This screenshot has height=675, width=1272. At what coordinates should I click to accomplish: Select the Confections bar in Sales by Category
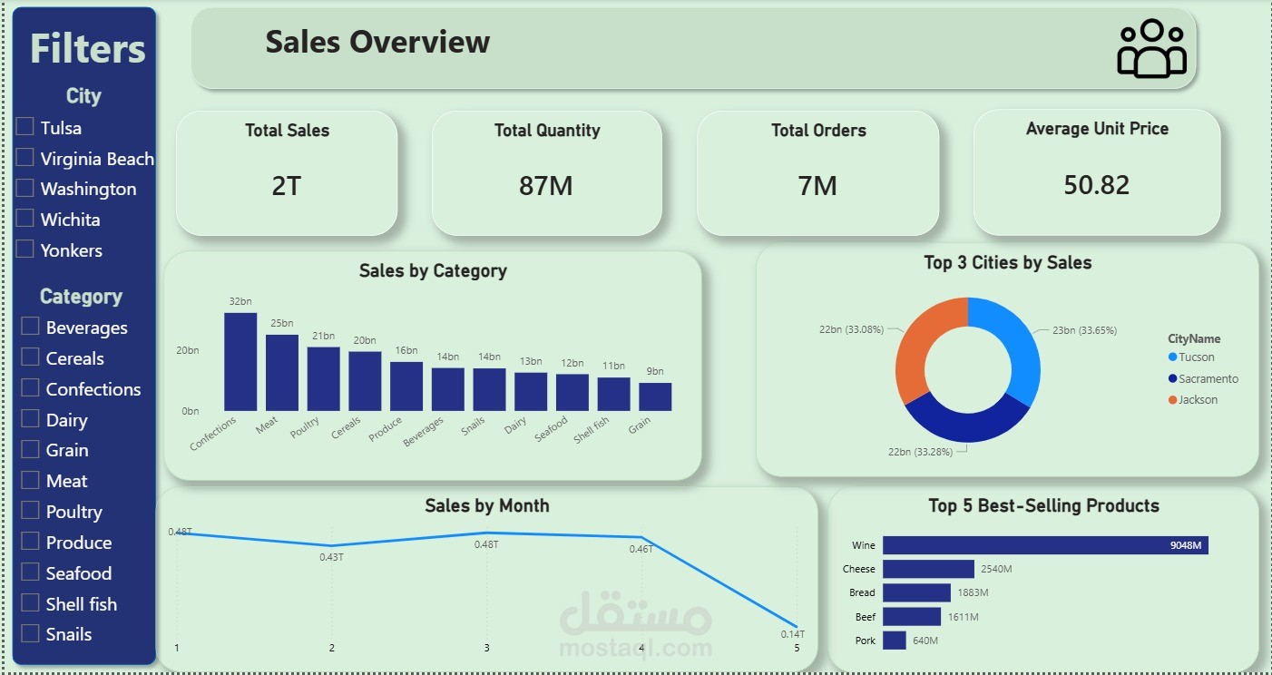click(240, 361)
